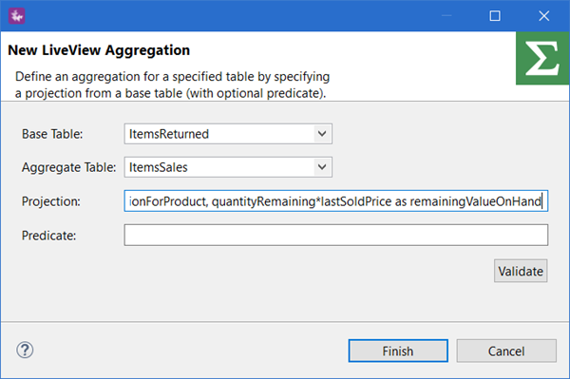Viewport: 570px width, 379px height.
Task: Click the New LiveView Aggregation heading
Action: click(x=99, y=50)
